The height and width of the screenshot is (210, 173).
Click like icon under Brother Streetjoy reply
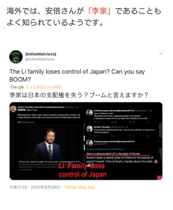pos(130,136)
